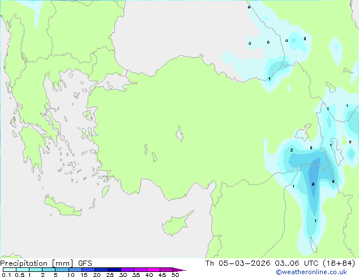Image resolution: width=359 pixels, height=277 pixels.
Task: Pick the 35–40 mm legend swatch
Action: 140,270
